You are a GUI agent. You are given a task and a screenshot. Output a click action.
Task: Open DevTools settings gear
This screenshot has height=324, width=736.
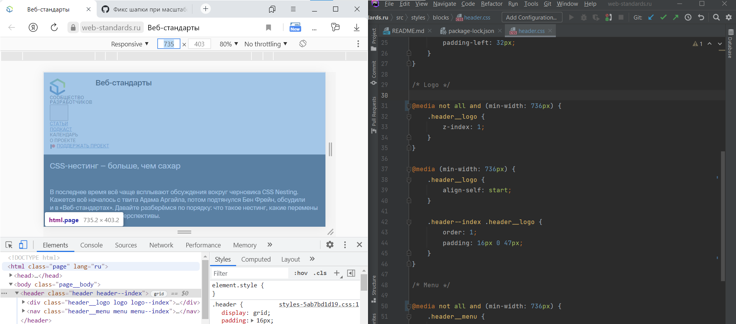click(x=330, y=245)
